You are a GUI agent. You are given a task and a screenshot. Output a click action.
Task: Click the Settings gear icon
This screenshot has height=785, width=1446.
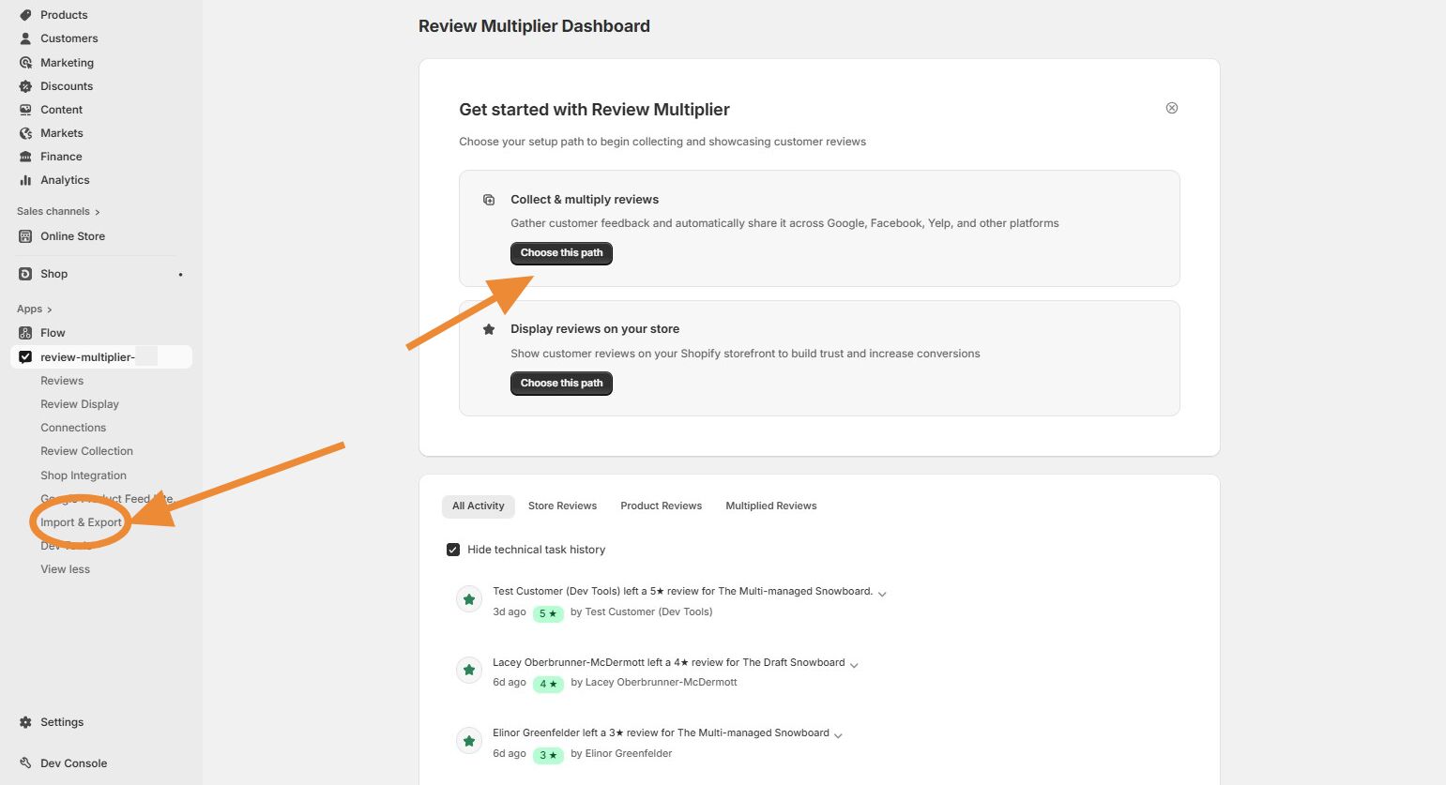[25, 722]
